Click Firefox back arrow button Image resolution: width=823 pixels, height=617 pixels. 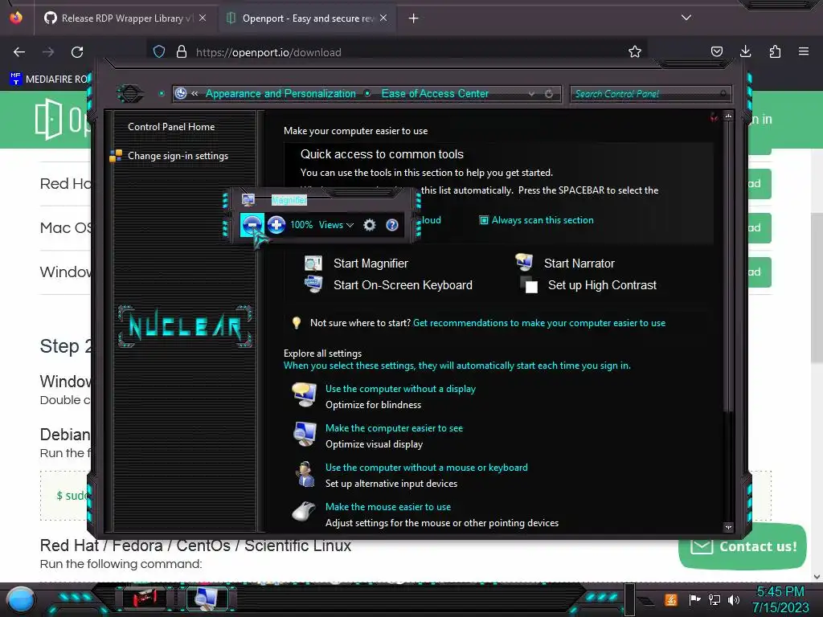[x=19, y=52]
